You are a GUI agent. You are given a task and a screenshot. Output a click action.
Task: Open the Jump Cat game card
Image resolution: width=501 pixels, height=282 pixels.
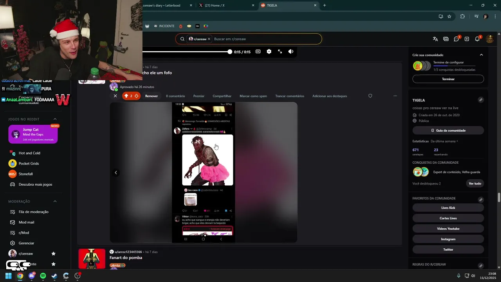click(x=33, y=134)
